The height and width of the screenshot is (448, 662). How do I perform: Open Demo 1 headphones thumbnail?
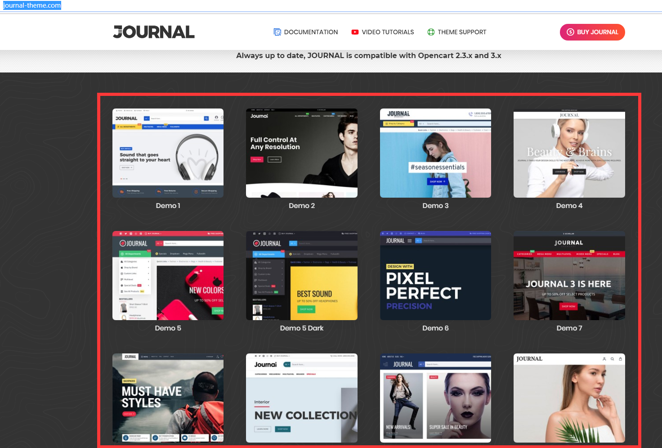(x=168, y=153)
